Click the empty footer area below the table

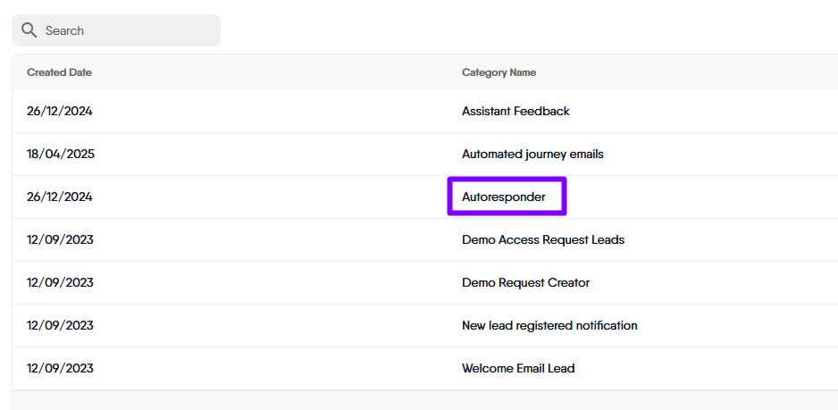(x=420, y=400)
